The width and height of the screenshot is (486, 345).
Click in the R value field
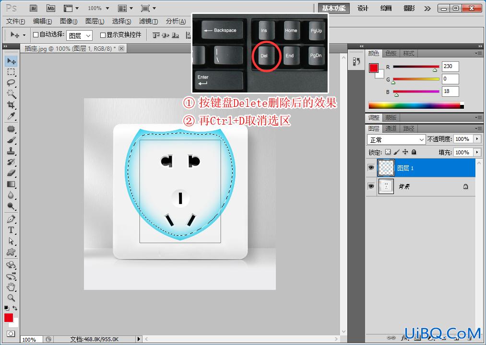coord(450,66)
